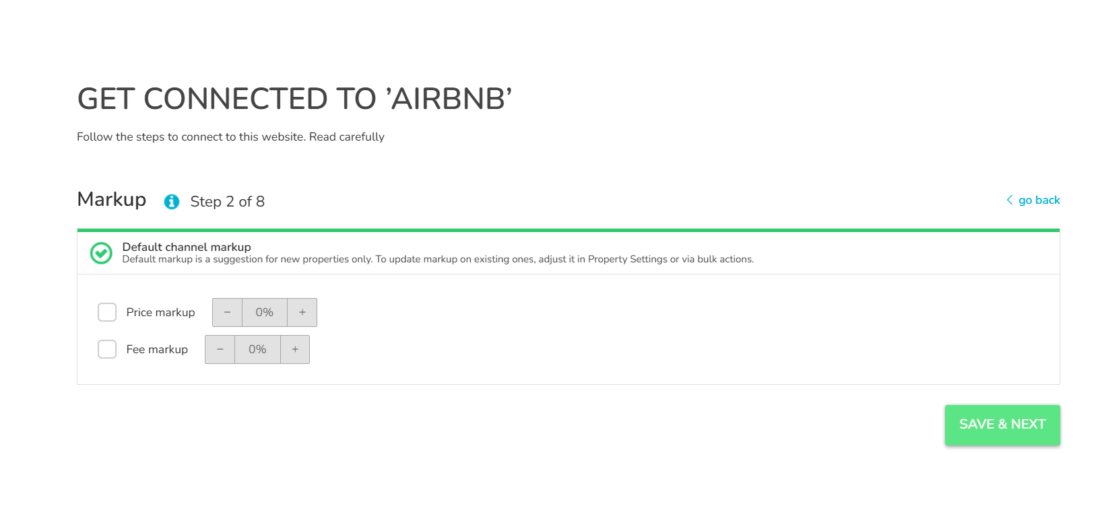Image resolution: width=1100 pixels, height=516 pixels.
Task: Click the Default channel markup title
Action: click(187, 247)
